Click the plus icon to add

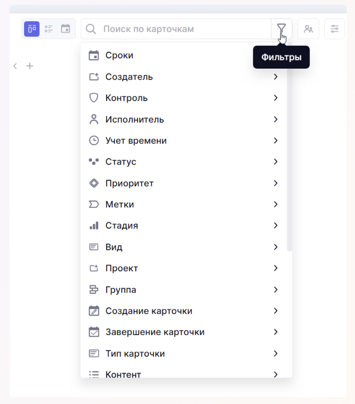tap(30, 66)
